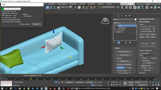Image resolution: width=161 pixels, height=90 pixels.
Task: Select the Interpolate radio button
Action: point(141,53)
